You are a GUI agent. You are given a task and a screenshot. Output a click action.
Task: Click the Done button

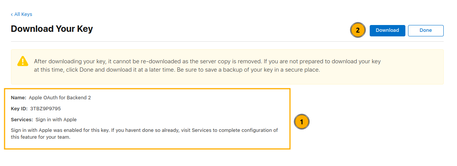[425, 30]
